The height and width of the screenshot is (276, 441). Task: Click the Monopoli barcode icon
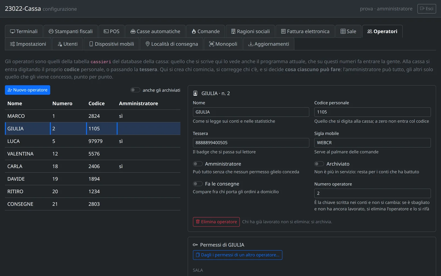[211, 44]
